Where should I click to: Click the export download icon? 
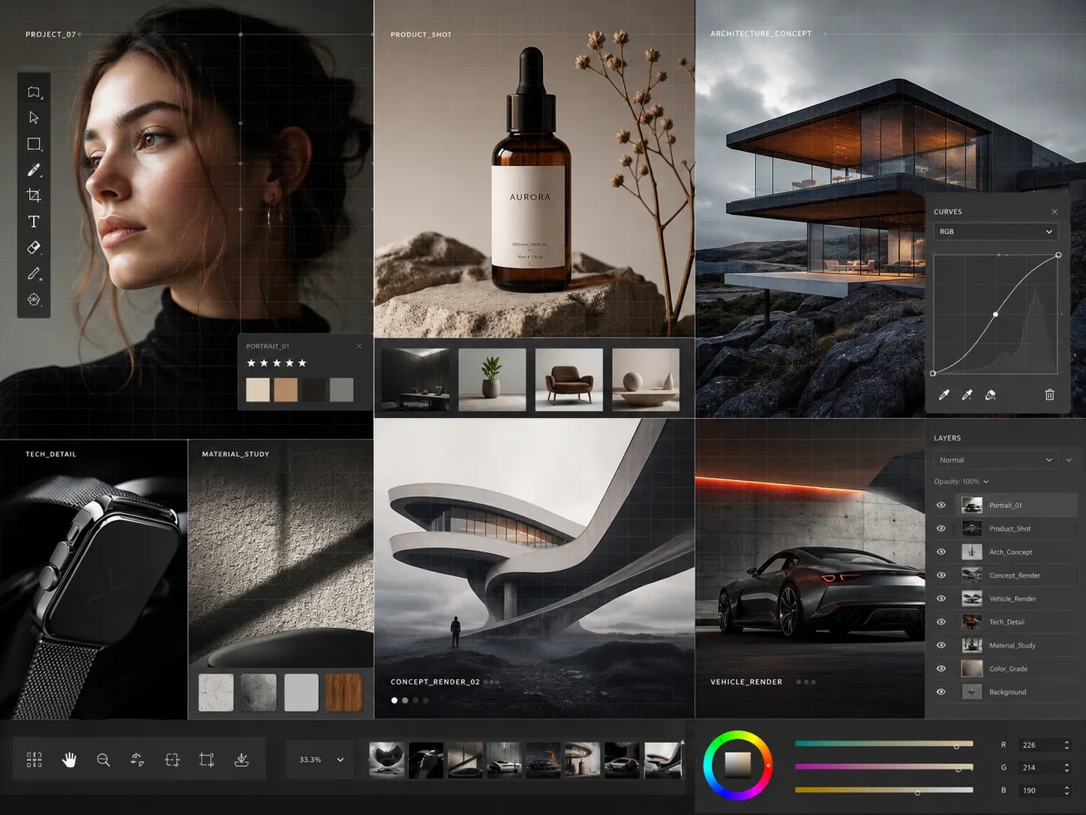[241, 760]
